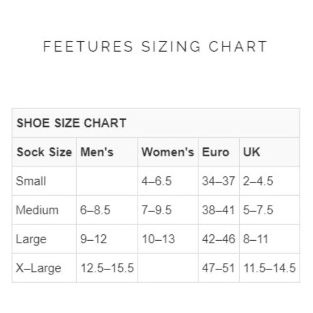The width and height of the screenshot is (313, 313).
Task: Click the Sock Size column header
Action: coord(44,152)
